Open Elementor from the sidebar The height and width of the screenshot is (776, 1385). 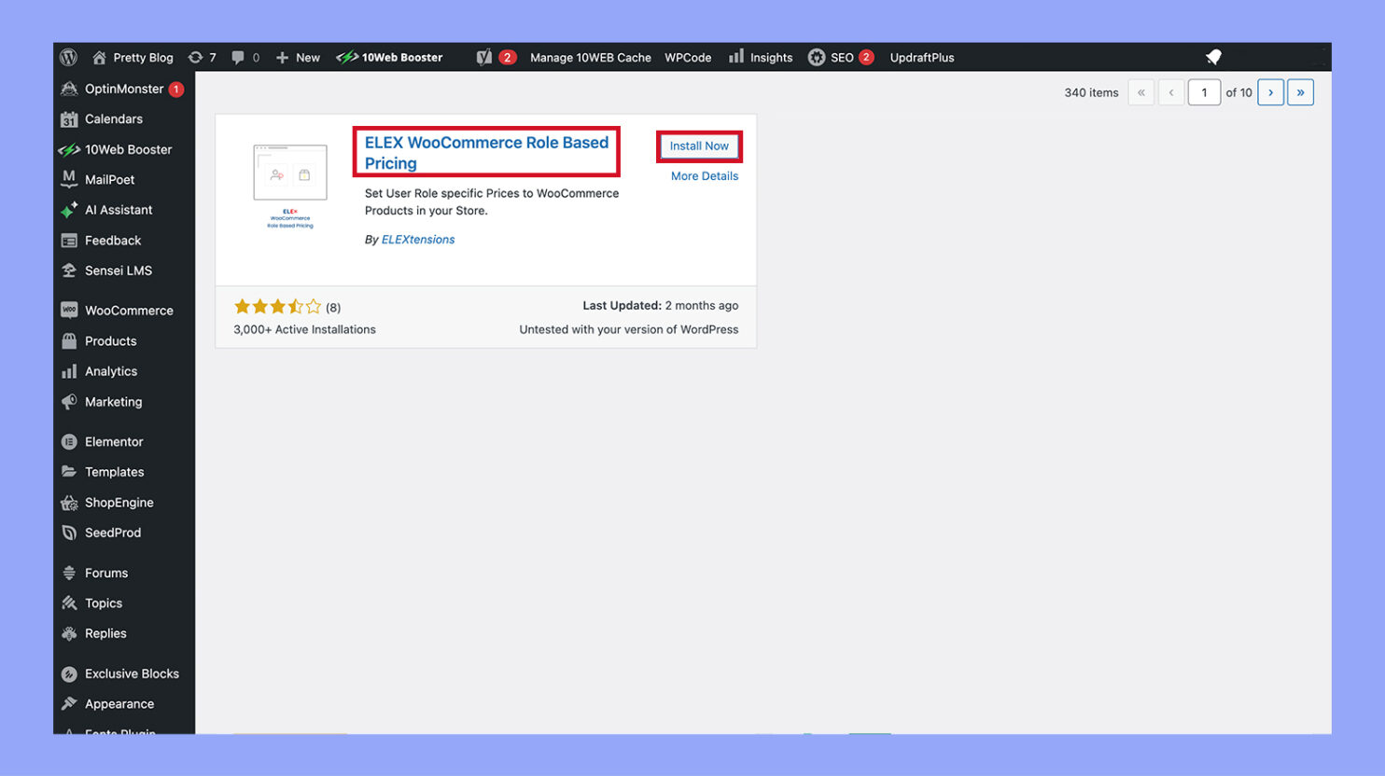tap(113, 441)
